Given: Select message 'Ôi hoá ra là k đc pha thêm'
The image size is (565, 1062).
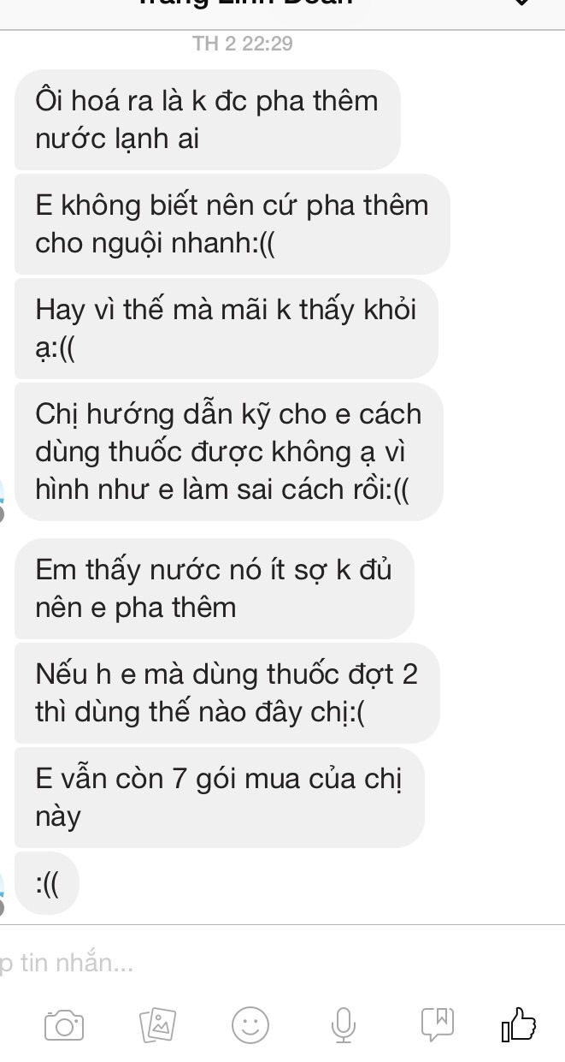Looking at the screenshot, I should [208, 119].
